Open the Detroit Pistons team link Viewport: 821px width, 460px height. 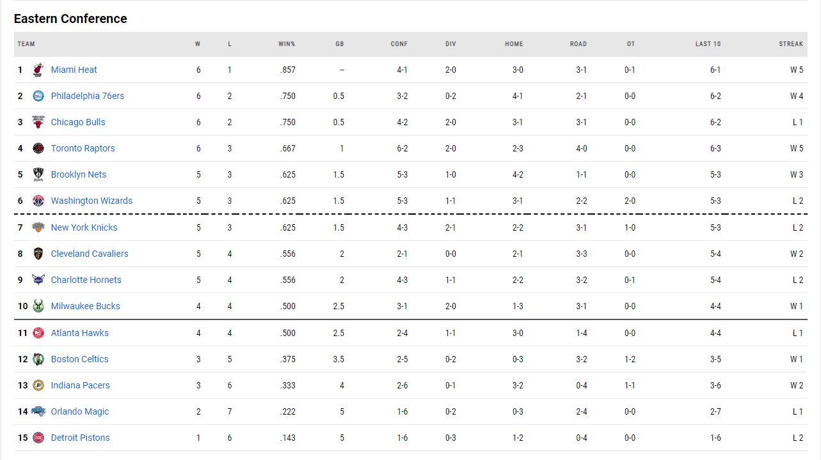[80, 438]
